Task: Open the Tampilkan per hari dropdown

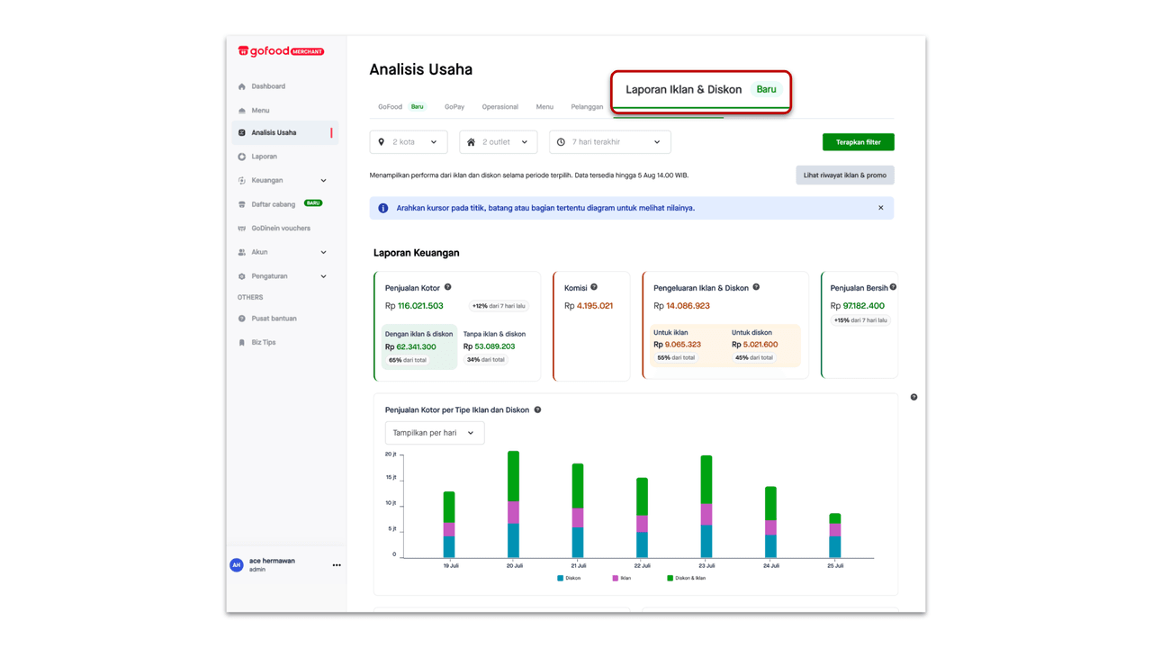Action: pyautogui.click(x=434, y=433)
